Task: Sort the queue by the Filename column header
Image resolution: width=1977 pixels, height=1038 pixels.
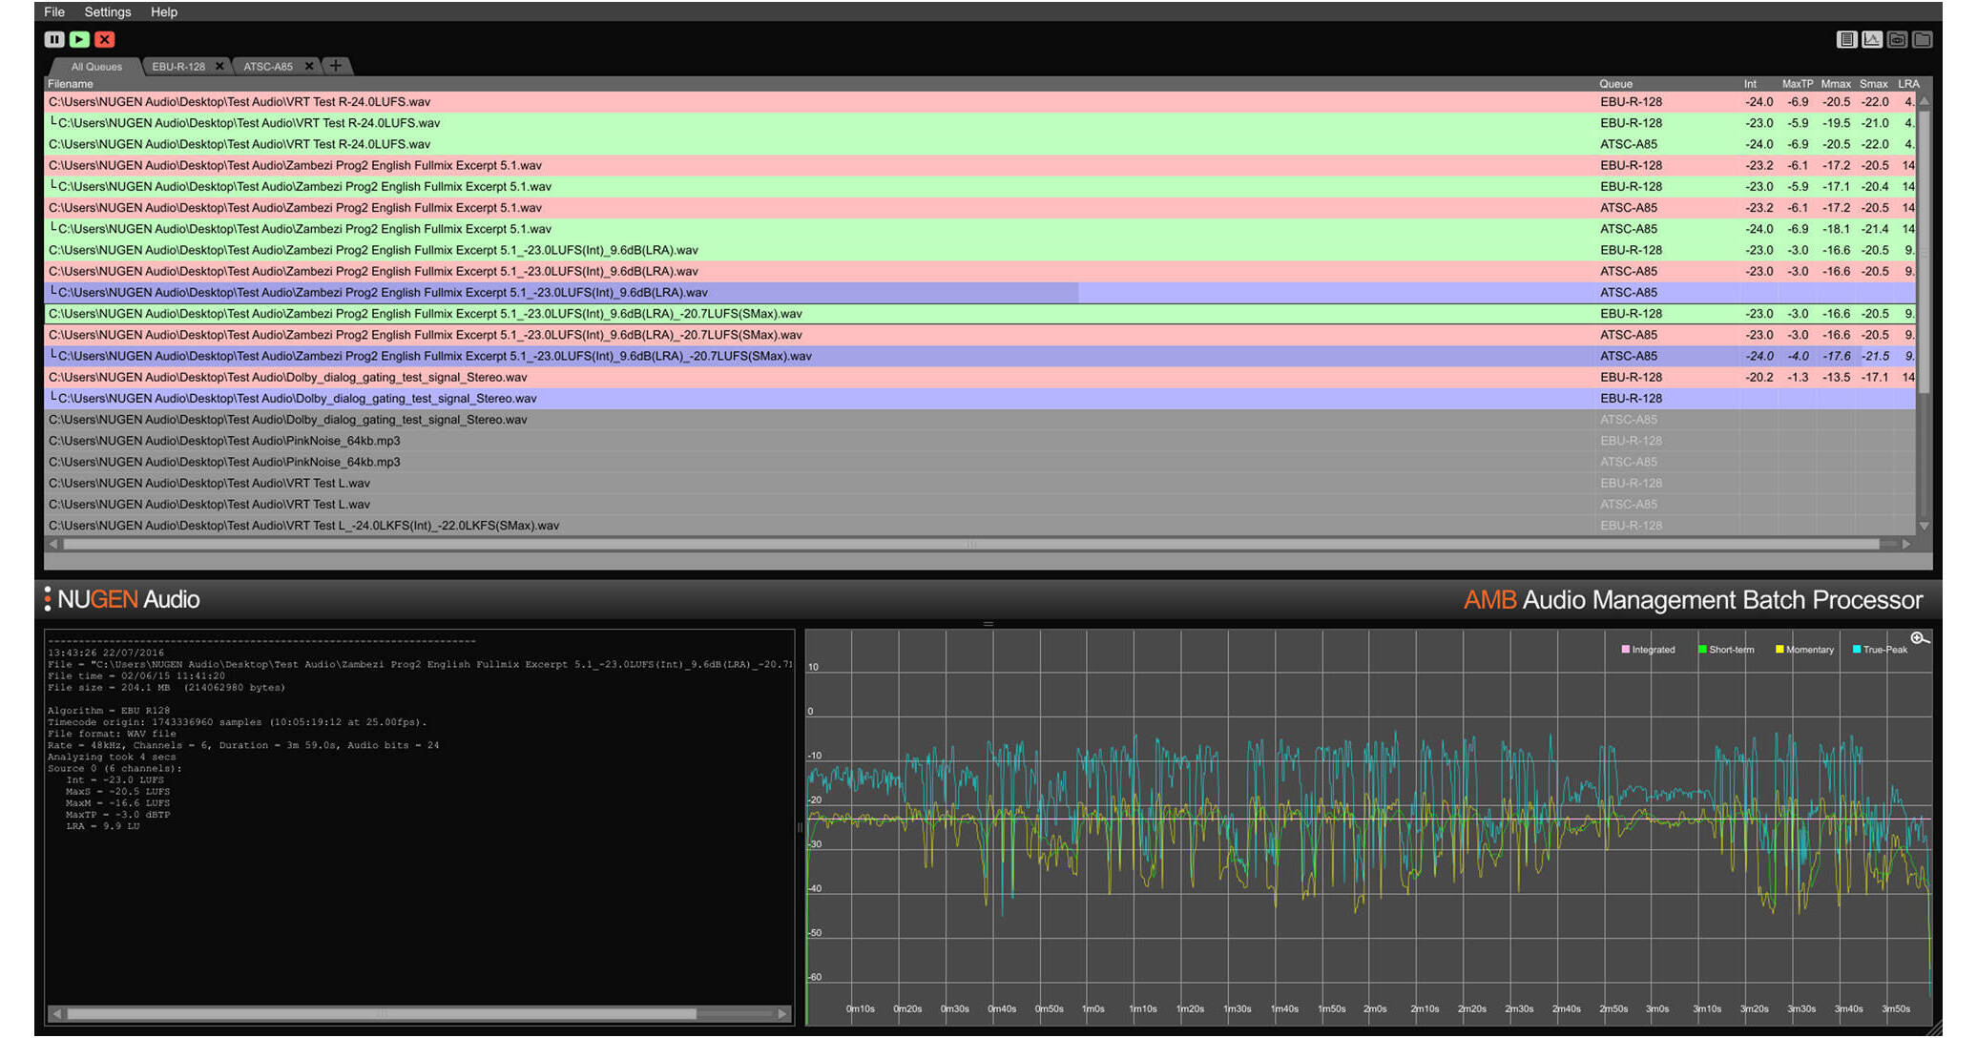Action: [x=69, y=83]
